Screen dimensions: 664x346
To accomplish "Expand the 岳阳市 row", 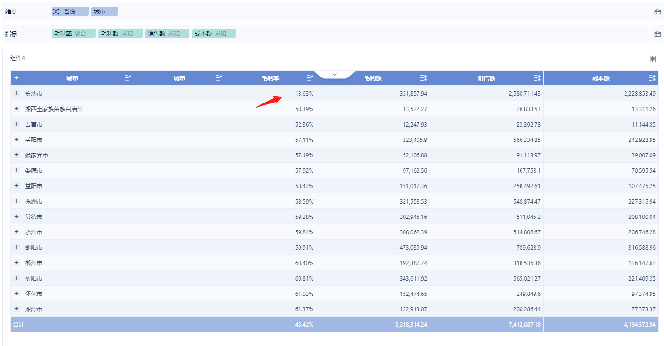I will point(17,140).
